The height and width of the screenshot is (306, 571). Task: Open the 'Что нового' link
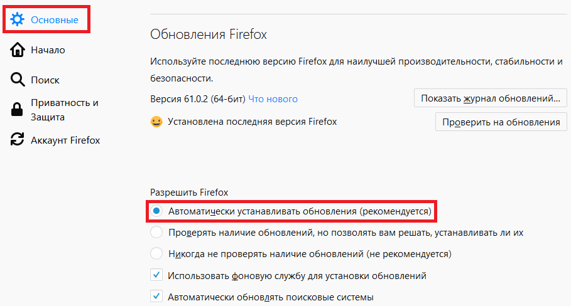click(273, 98)
